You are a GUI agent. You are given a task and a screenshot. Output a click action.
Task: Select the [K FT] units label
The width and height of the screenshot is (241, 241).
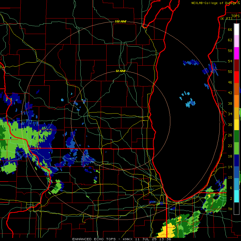click(x=226, y=18)
